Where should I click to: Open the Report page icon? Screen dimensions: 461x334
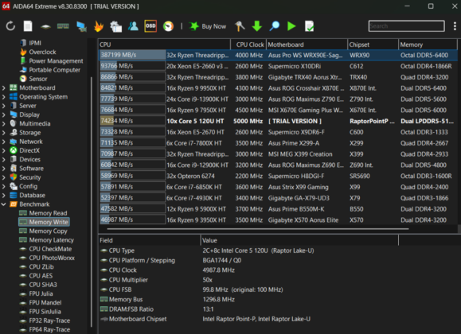[28, 26]
